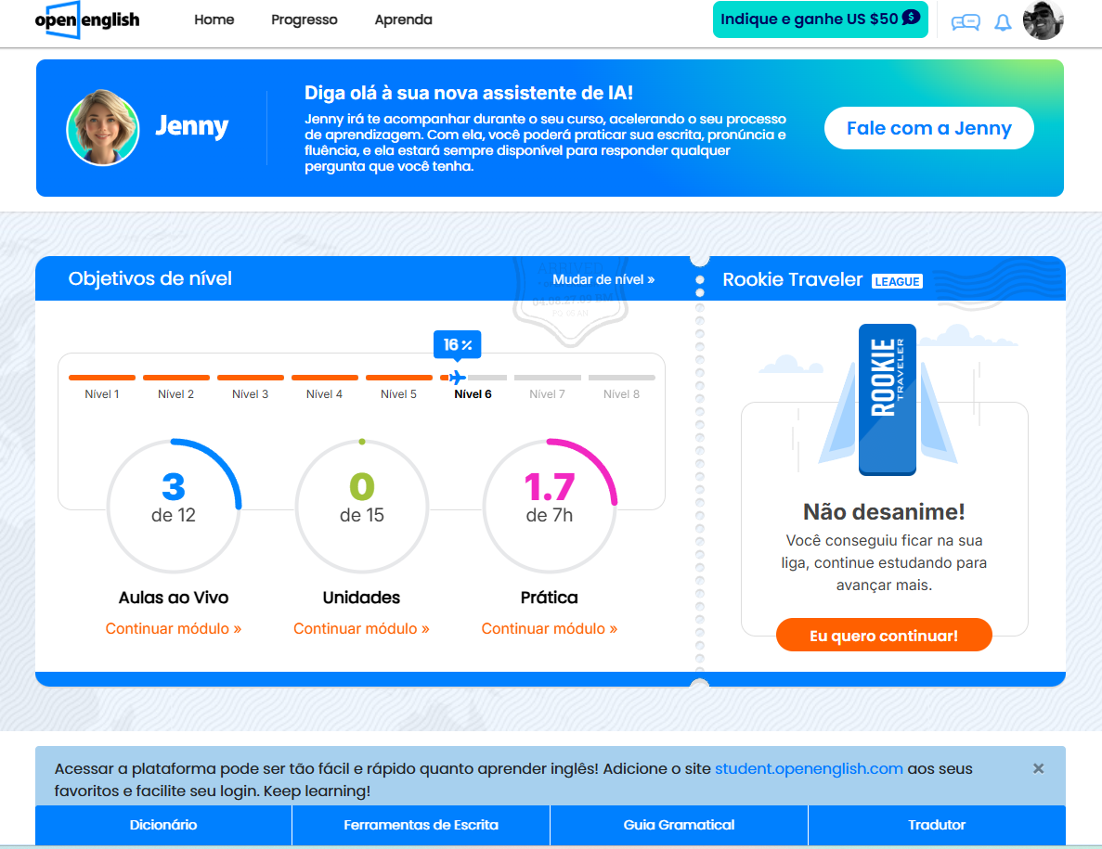Click the 1.7 de 7h practice circle

pos(550,506)
